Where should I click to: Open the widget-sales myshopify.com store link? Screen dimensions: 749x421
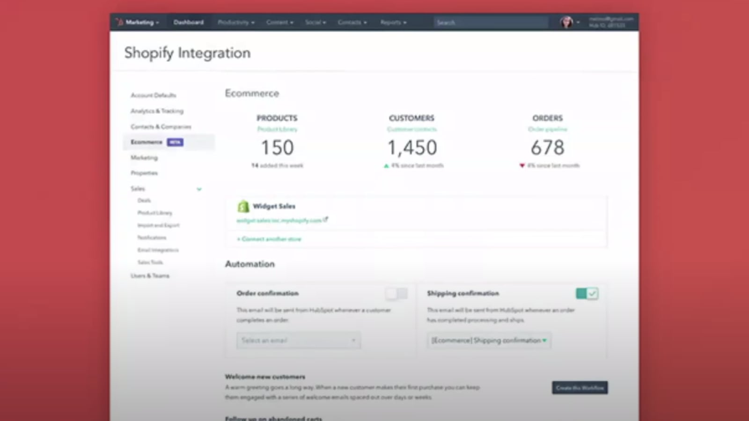279,220
